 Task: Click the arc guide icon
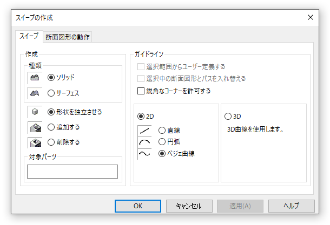pyautogui.click(x=144, y=142)
